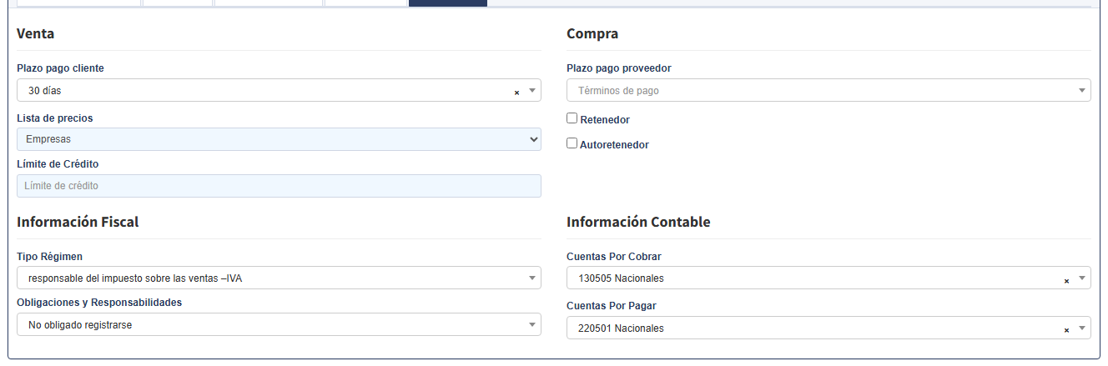This screenshot has height=366, width=1108.
Task: Expand Obligaciones y Responsabilidades dropdown
Action: point(279,324)
